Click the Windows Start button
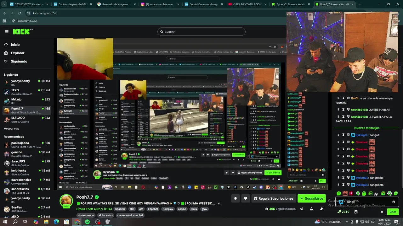This screenshot has width=403, height=226. coord(5,222)
